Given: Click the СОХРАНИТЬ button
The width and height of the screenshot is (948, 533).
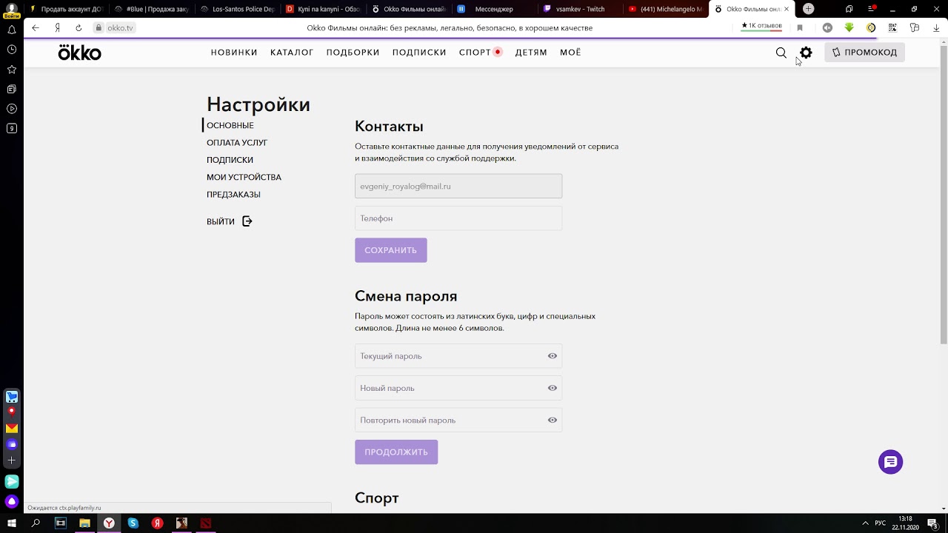Looking at the screenshot, I should [x=391, y=250].
